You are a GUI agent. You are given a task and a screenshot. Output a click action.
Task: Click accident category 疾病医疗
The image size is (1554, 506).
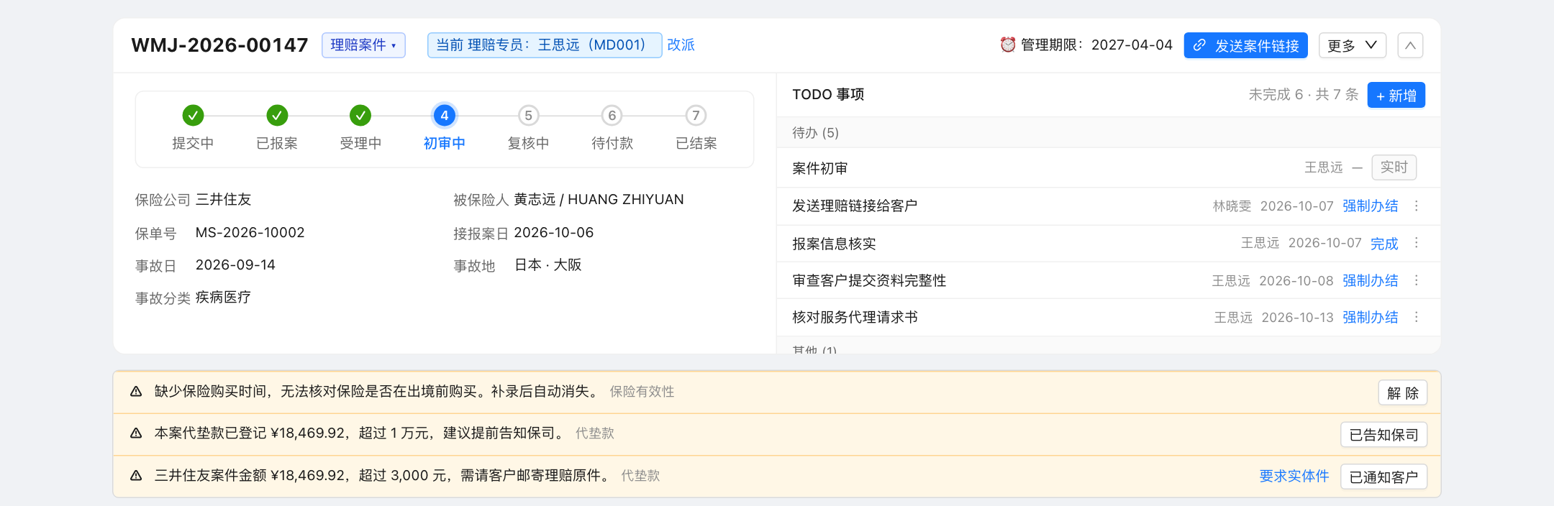click(223, 297)
